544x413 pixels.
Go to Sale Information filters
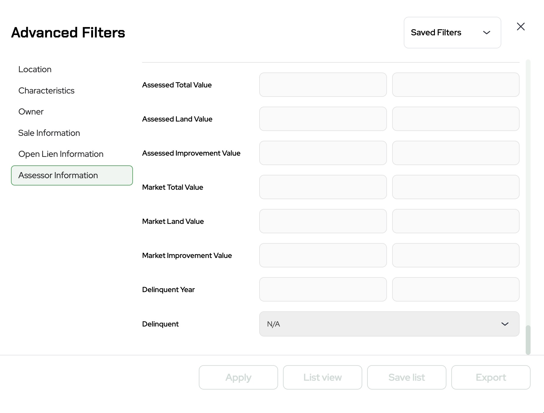click(x=49, y=133)
